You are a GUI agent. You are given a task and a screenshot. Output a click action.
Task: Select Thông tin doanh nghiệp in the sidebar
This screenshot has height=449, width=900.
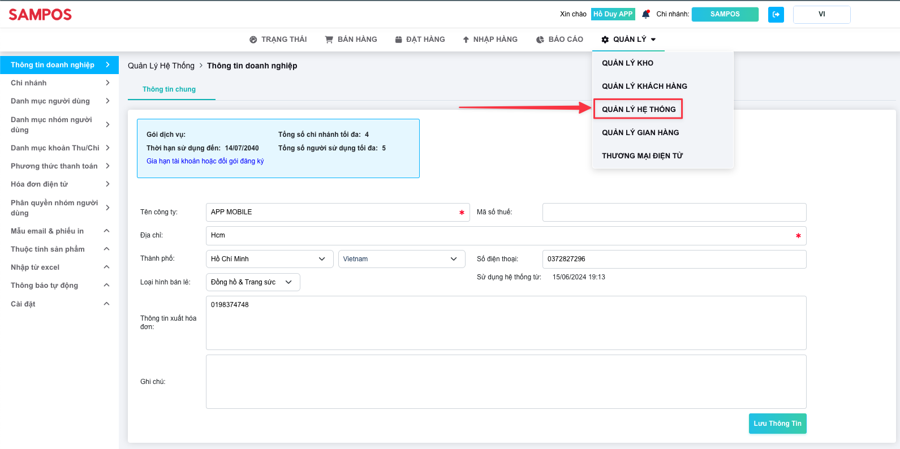pyautogui.click(x=59, y=65)
